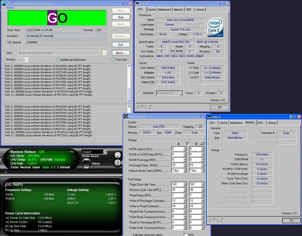The height and width of the screenshot is (236, 302).
Task: Open RAS# to CAS# Delay column B dropdown
Action: (203, 154)
